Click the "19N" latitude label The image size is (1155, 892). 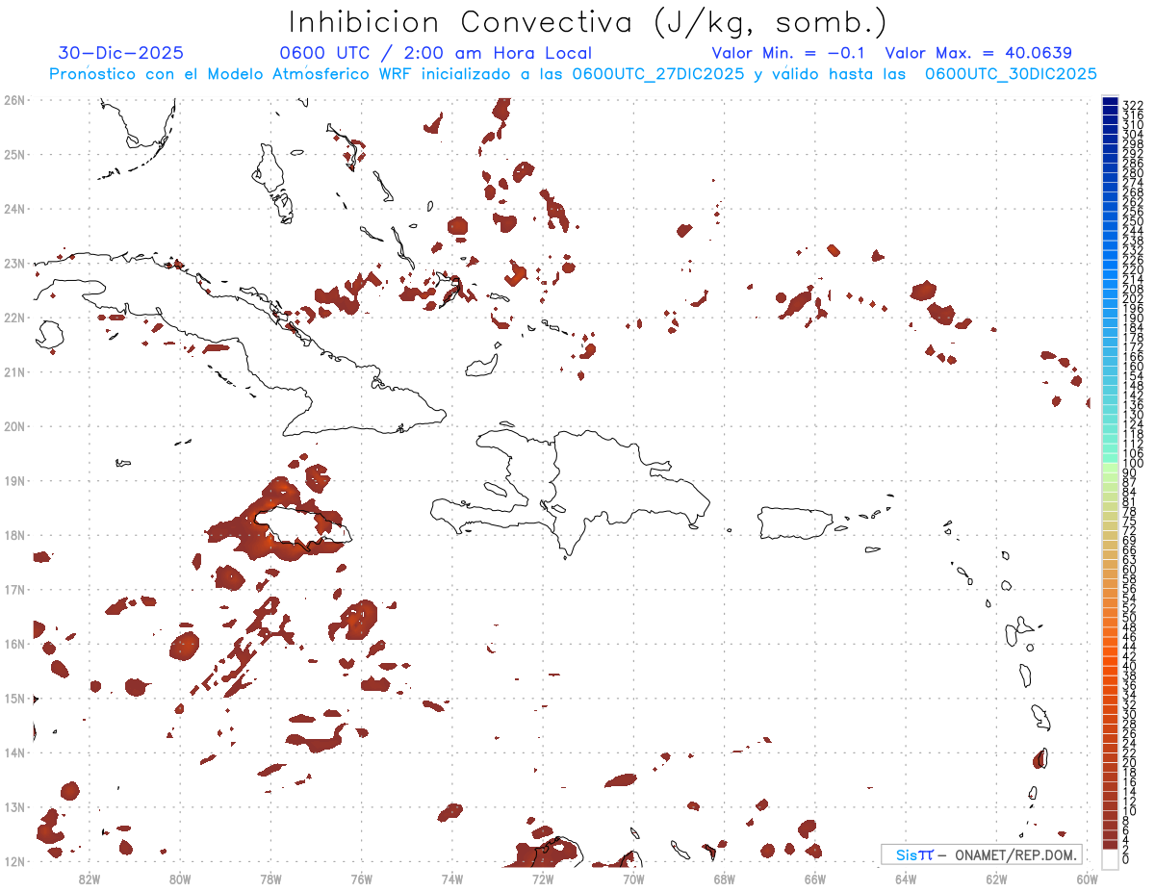(14, 481)
